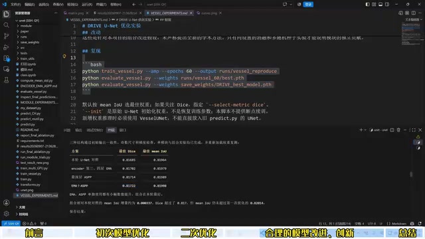
Task: Open train_vessel.py in explorer
Action: click(31, 174)
